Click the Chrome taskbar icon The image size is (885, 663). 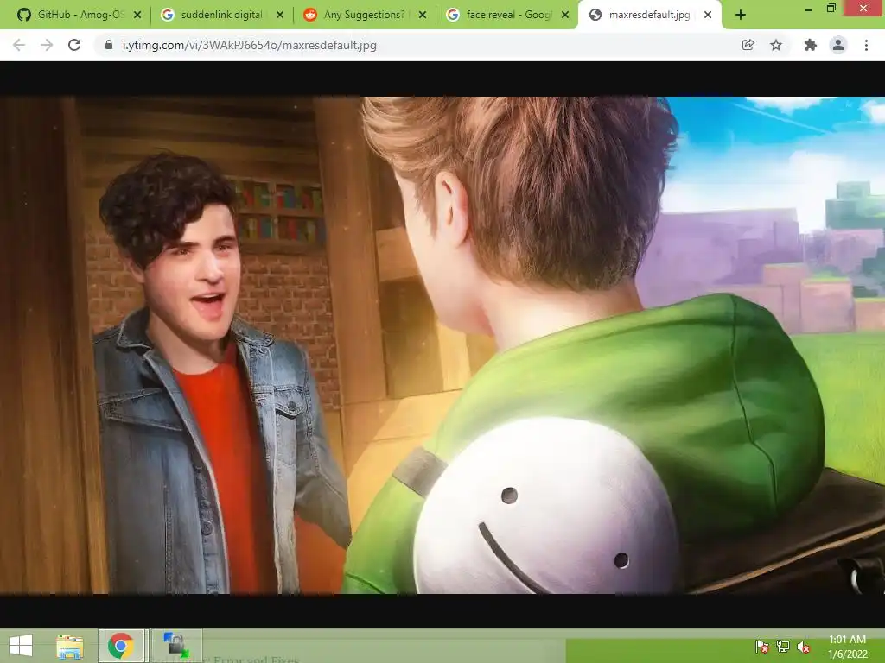121,646
